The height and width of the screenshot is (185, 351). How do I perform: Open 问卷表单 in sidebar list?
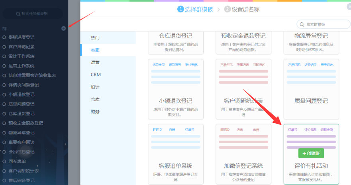tap(17, 161)
